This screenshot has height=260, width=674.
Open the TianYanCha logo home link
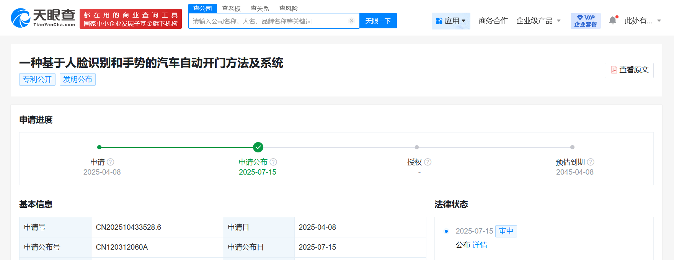click(x=43, y=18)
